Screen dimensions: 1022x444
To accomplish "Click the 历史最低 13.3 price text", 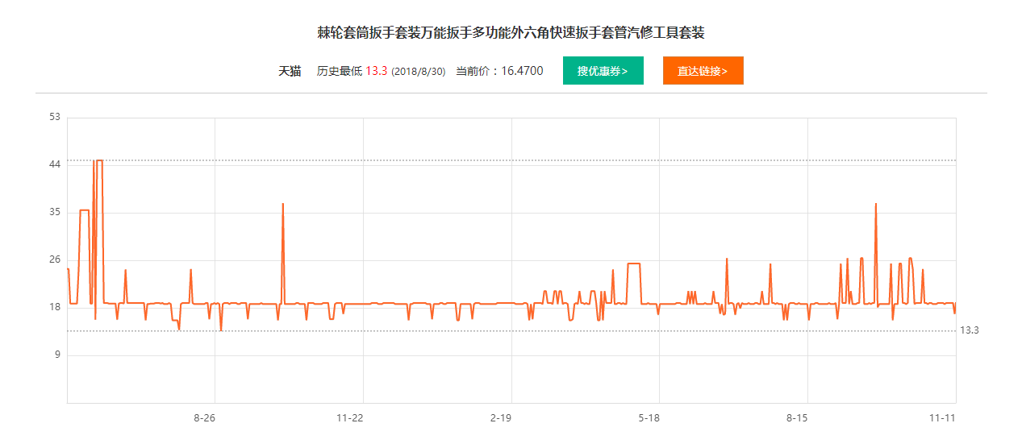I will [x=352, y=71].
